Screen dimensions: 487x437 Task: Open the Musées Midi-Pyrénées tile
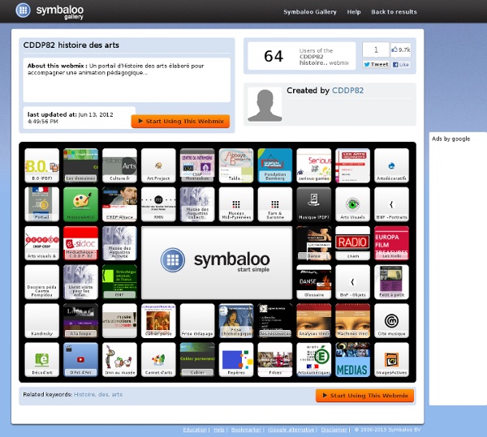(236, 204)
